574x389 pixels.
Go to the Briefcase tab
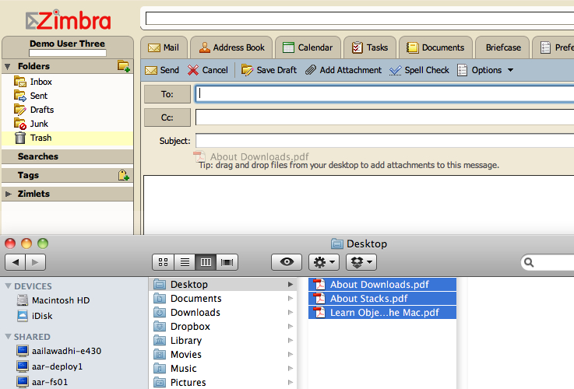[502, 47]
